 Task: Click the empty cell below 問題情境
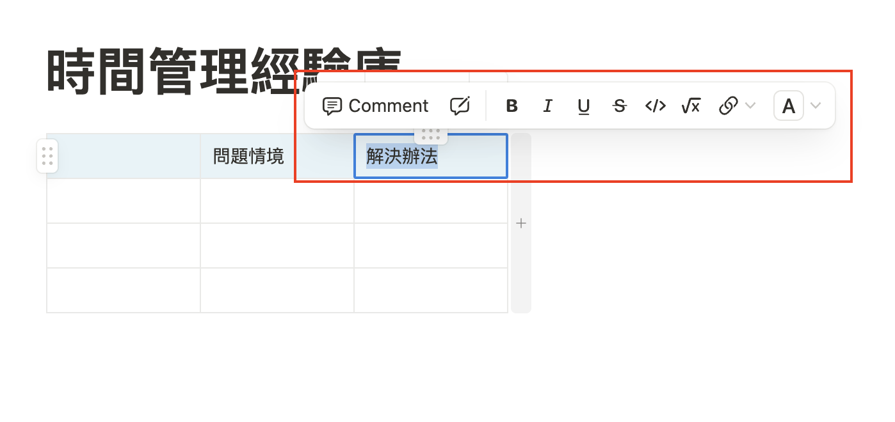277,201
